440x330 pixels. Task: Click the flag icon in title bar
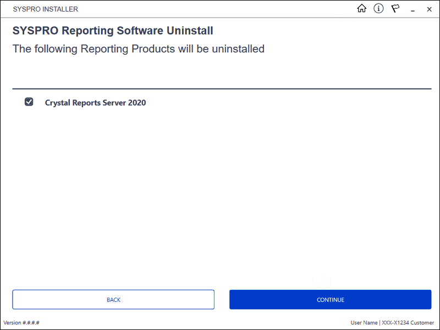point(395,9)
